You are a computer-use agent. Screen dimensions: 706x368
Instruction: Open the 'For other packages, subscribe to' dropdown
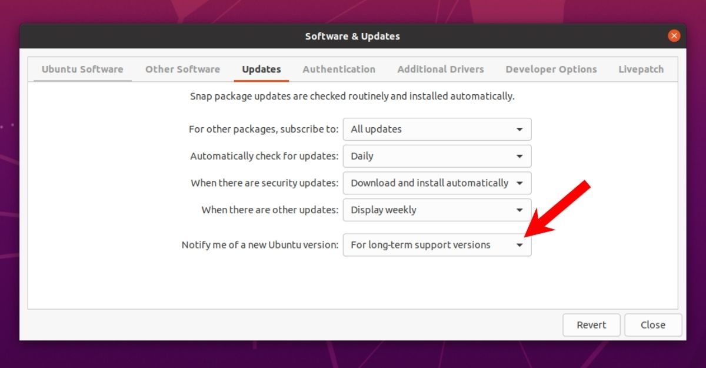click(x=437, y=129)
